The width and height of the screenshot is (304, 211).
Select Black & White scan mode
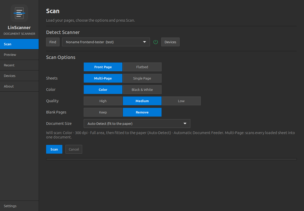(x=142, y=90)
